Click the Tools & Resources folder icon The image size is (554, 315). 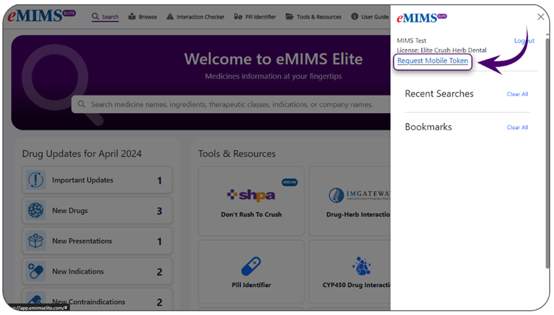(289, 17)
